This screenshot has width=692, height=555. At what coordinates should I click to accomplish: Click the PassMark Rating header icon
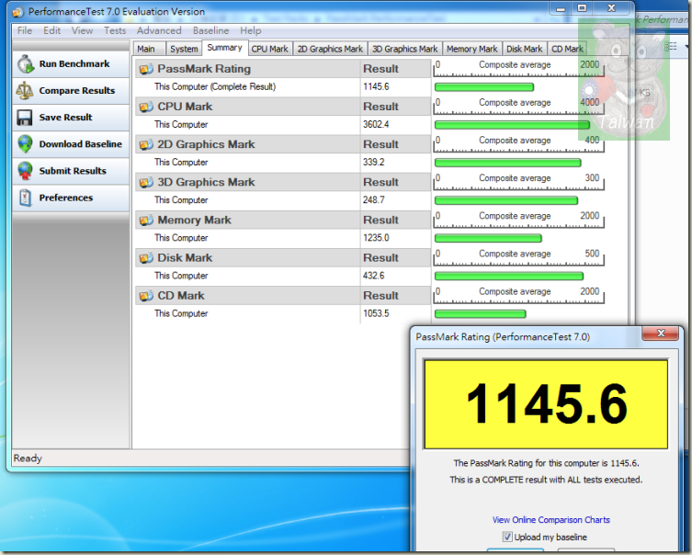(x=146, y=69)
